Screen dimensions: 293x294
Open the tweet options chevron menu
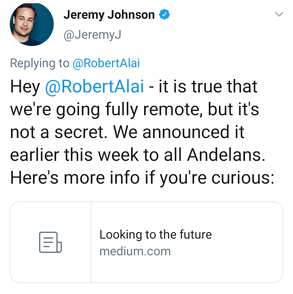pos(279,14)
